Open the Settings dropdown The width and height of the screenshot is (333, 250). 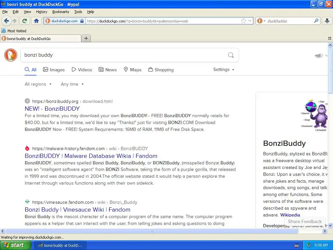(x=224, y=70)
